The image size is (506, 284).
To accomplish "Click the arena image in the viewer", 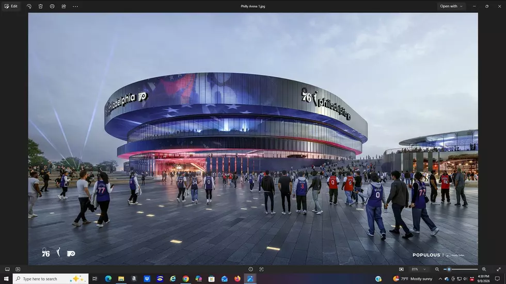I will click(x=253, y=139).
